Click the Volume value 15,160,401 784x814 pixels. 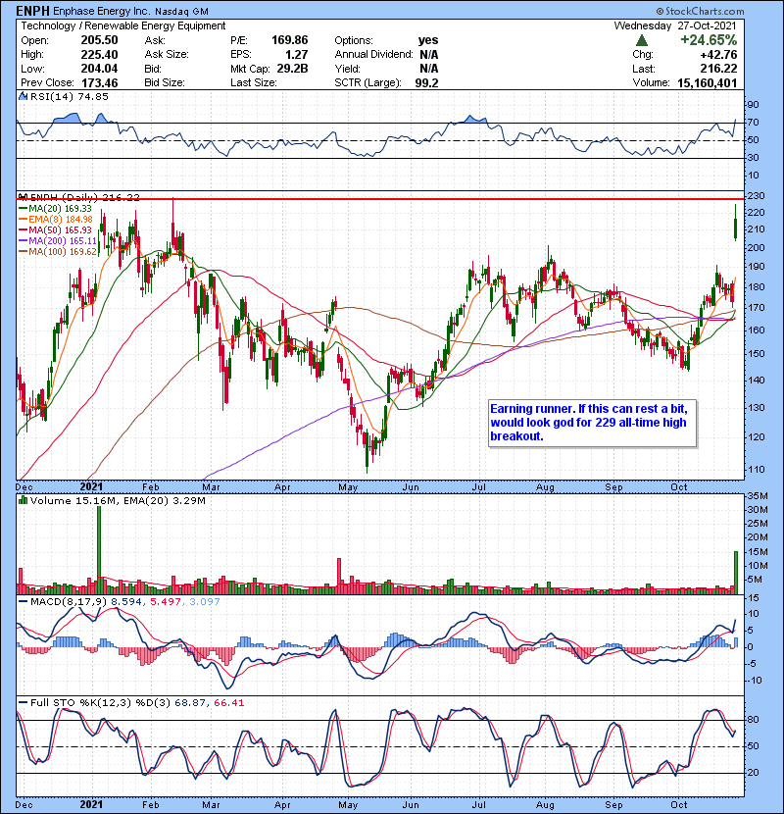tap(707, 82)
